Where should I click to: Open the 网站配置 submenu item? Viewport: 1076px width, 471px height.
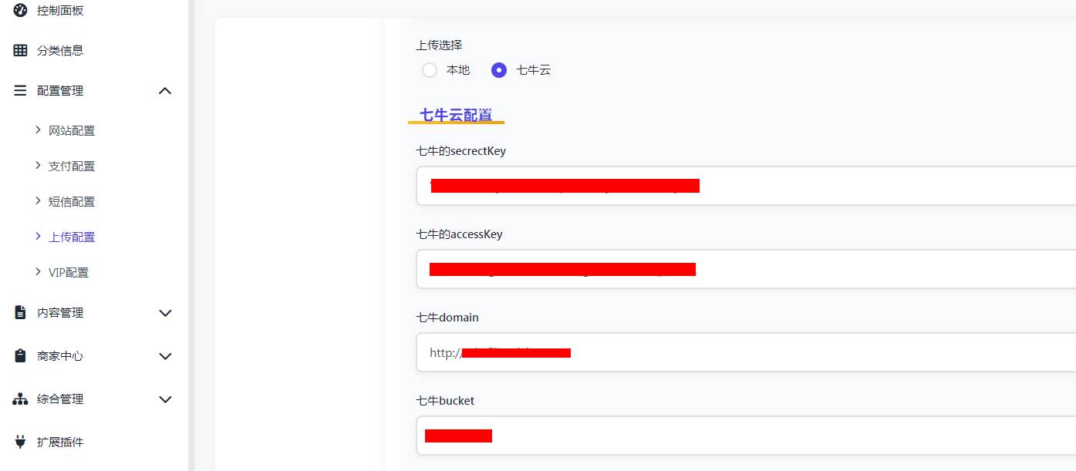(x=72, y=130)
